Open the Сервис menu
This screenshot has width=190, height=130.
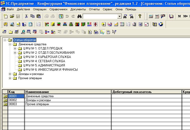tap(107, 9)
